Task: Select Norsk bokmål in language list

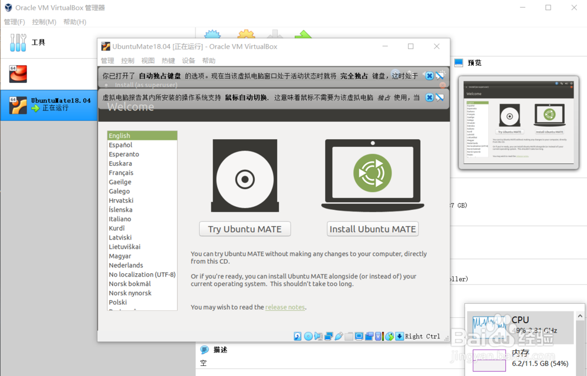Action: [142, 284]
